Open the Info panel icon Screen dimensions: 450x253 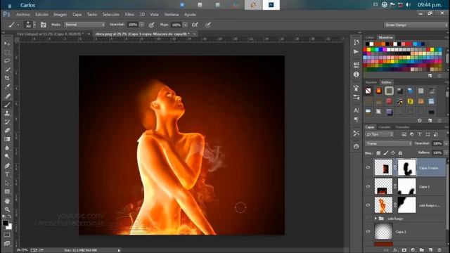pyautogui.click(x=356, y=74)
